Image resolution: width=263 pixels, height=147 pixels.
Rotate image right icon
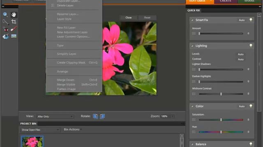pyautogui.click(x=102, y=116)
